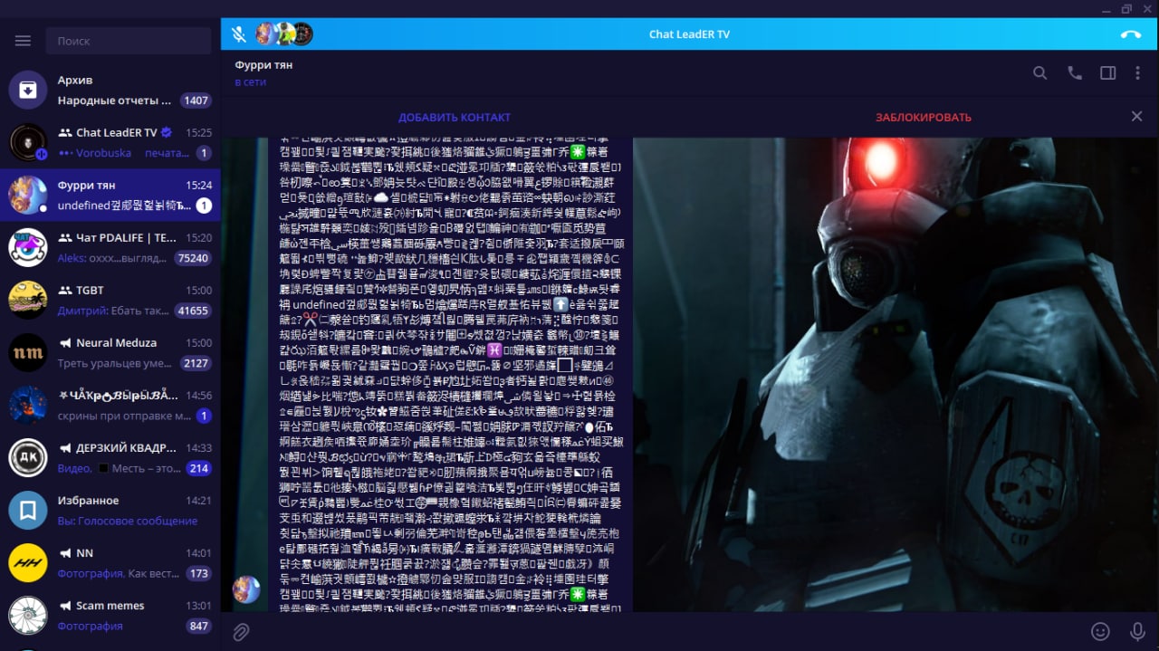Click the ДК channel avatar

(28, 457)
